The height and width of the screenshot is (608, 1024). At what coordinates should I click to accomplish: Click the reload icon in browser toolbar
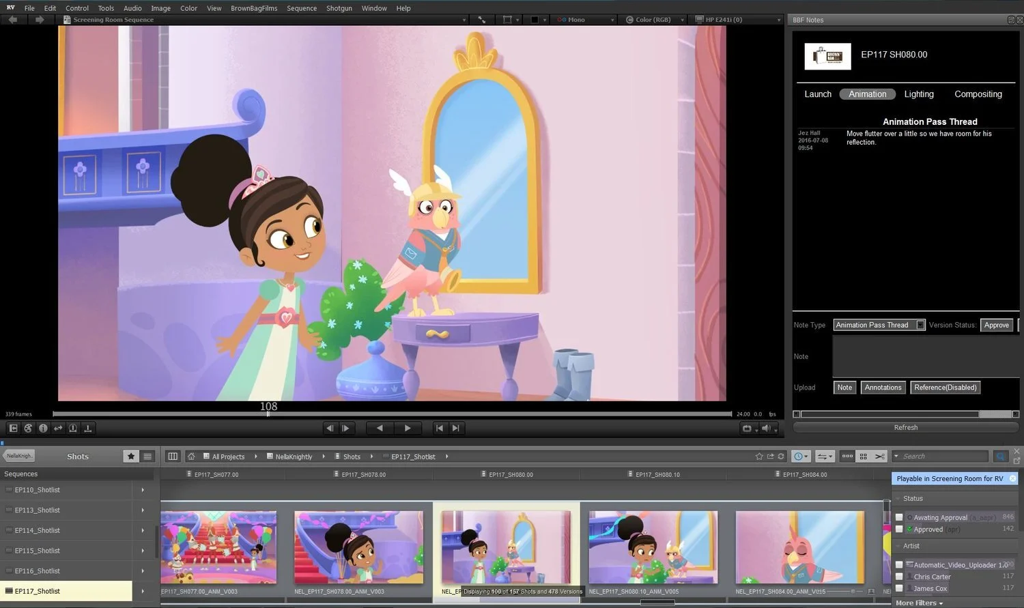click(x=782, y=457)
